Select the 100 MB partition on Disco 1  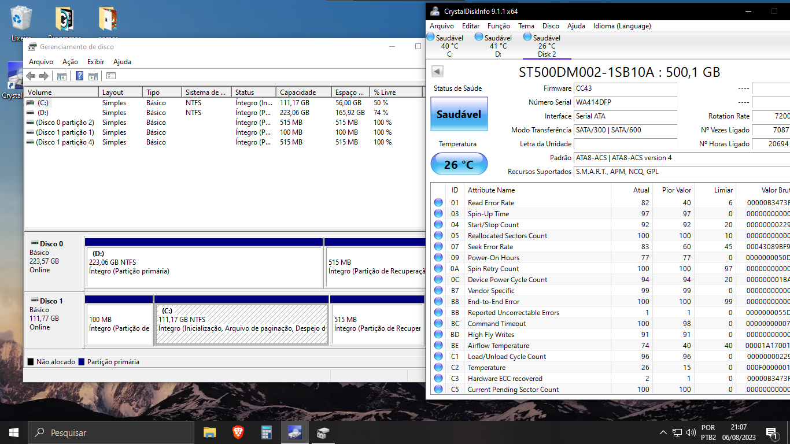119,320
